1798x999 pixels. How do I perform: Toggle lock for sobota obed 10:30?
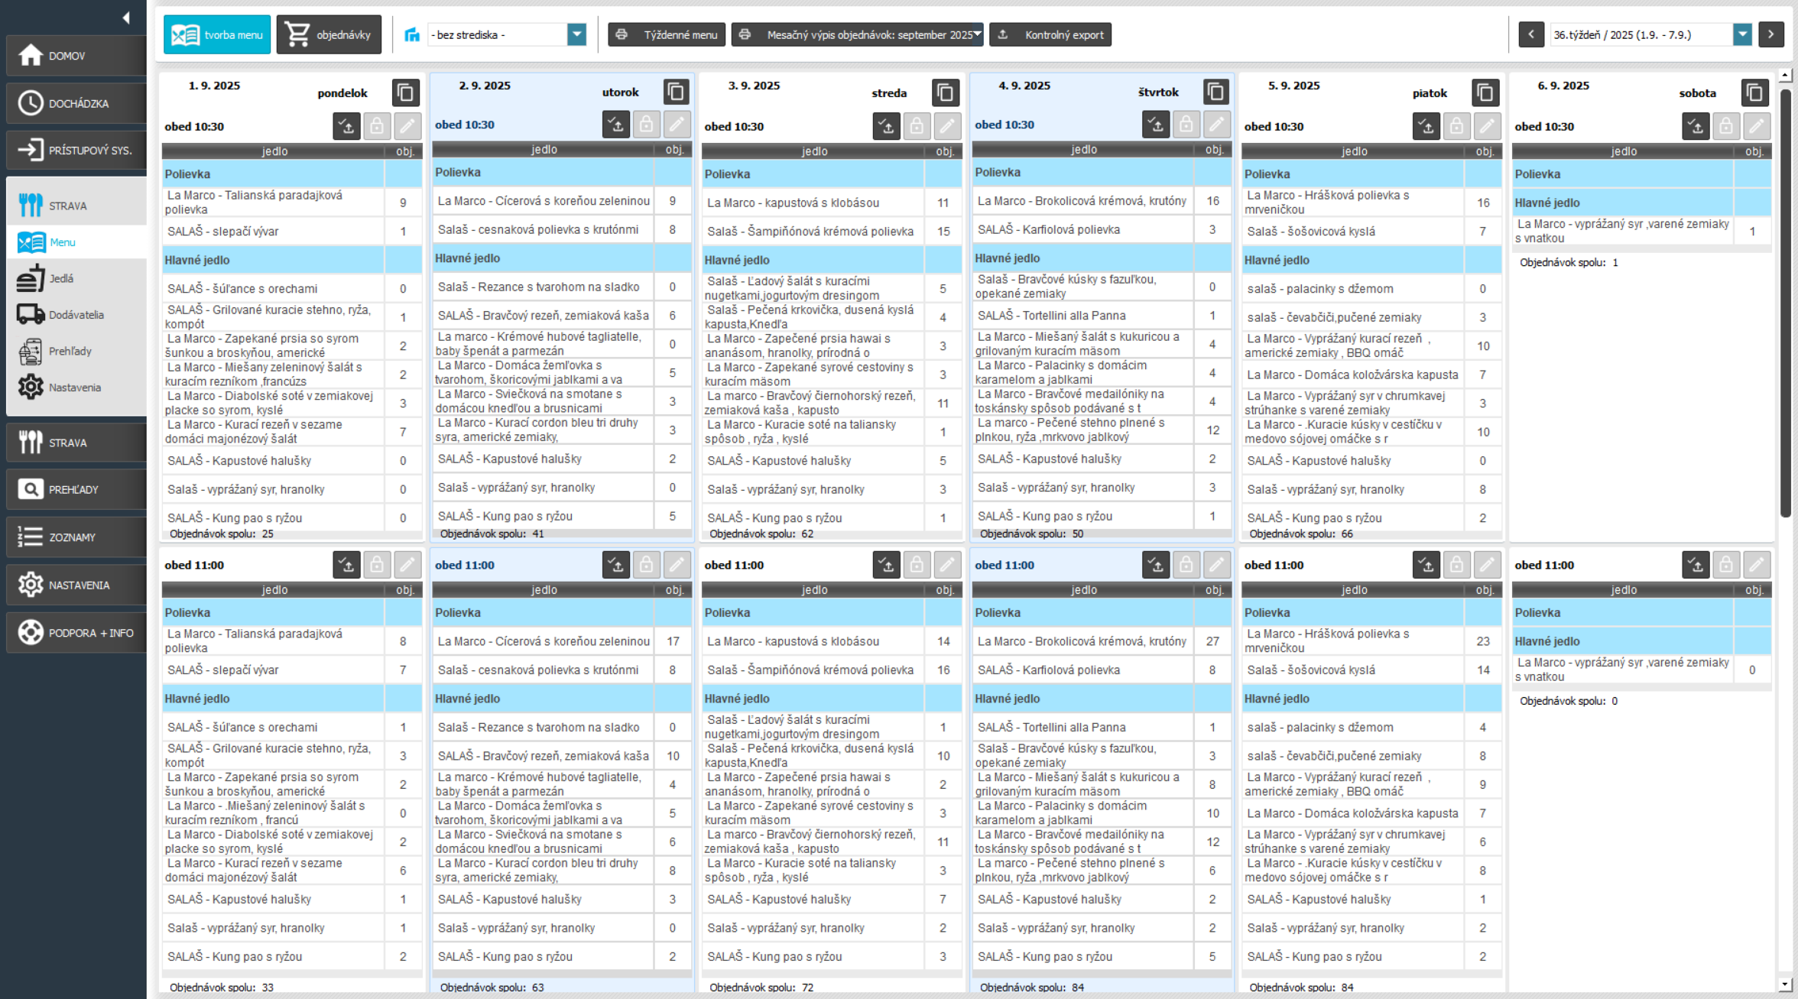(x=1726, y=126)
